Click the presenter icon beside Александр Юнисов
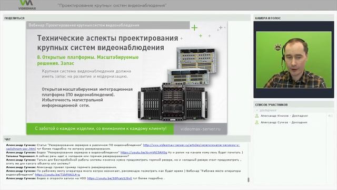This screenshot has height=190, width=337. 256,116
